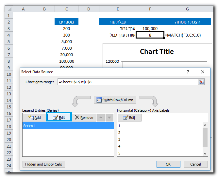Select Series1 in legend entries list
Image resolution: width=218 pixels, height=177 pixels.
68,126
